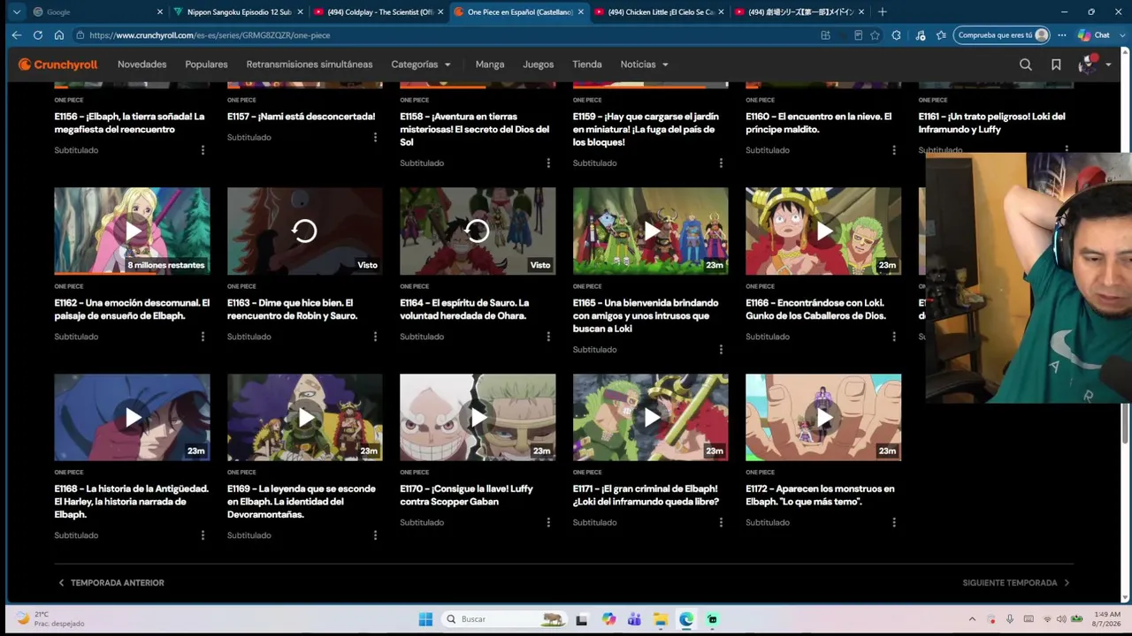The height and width of the screenshot is (636, 1132).
Task: Open the Populares menu item
Action: 206,64
